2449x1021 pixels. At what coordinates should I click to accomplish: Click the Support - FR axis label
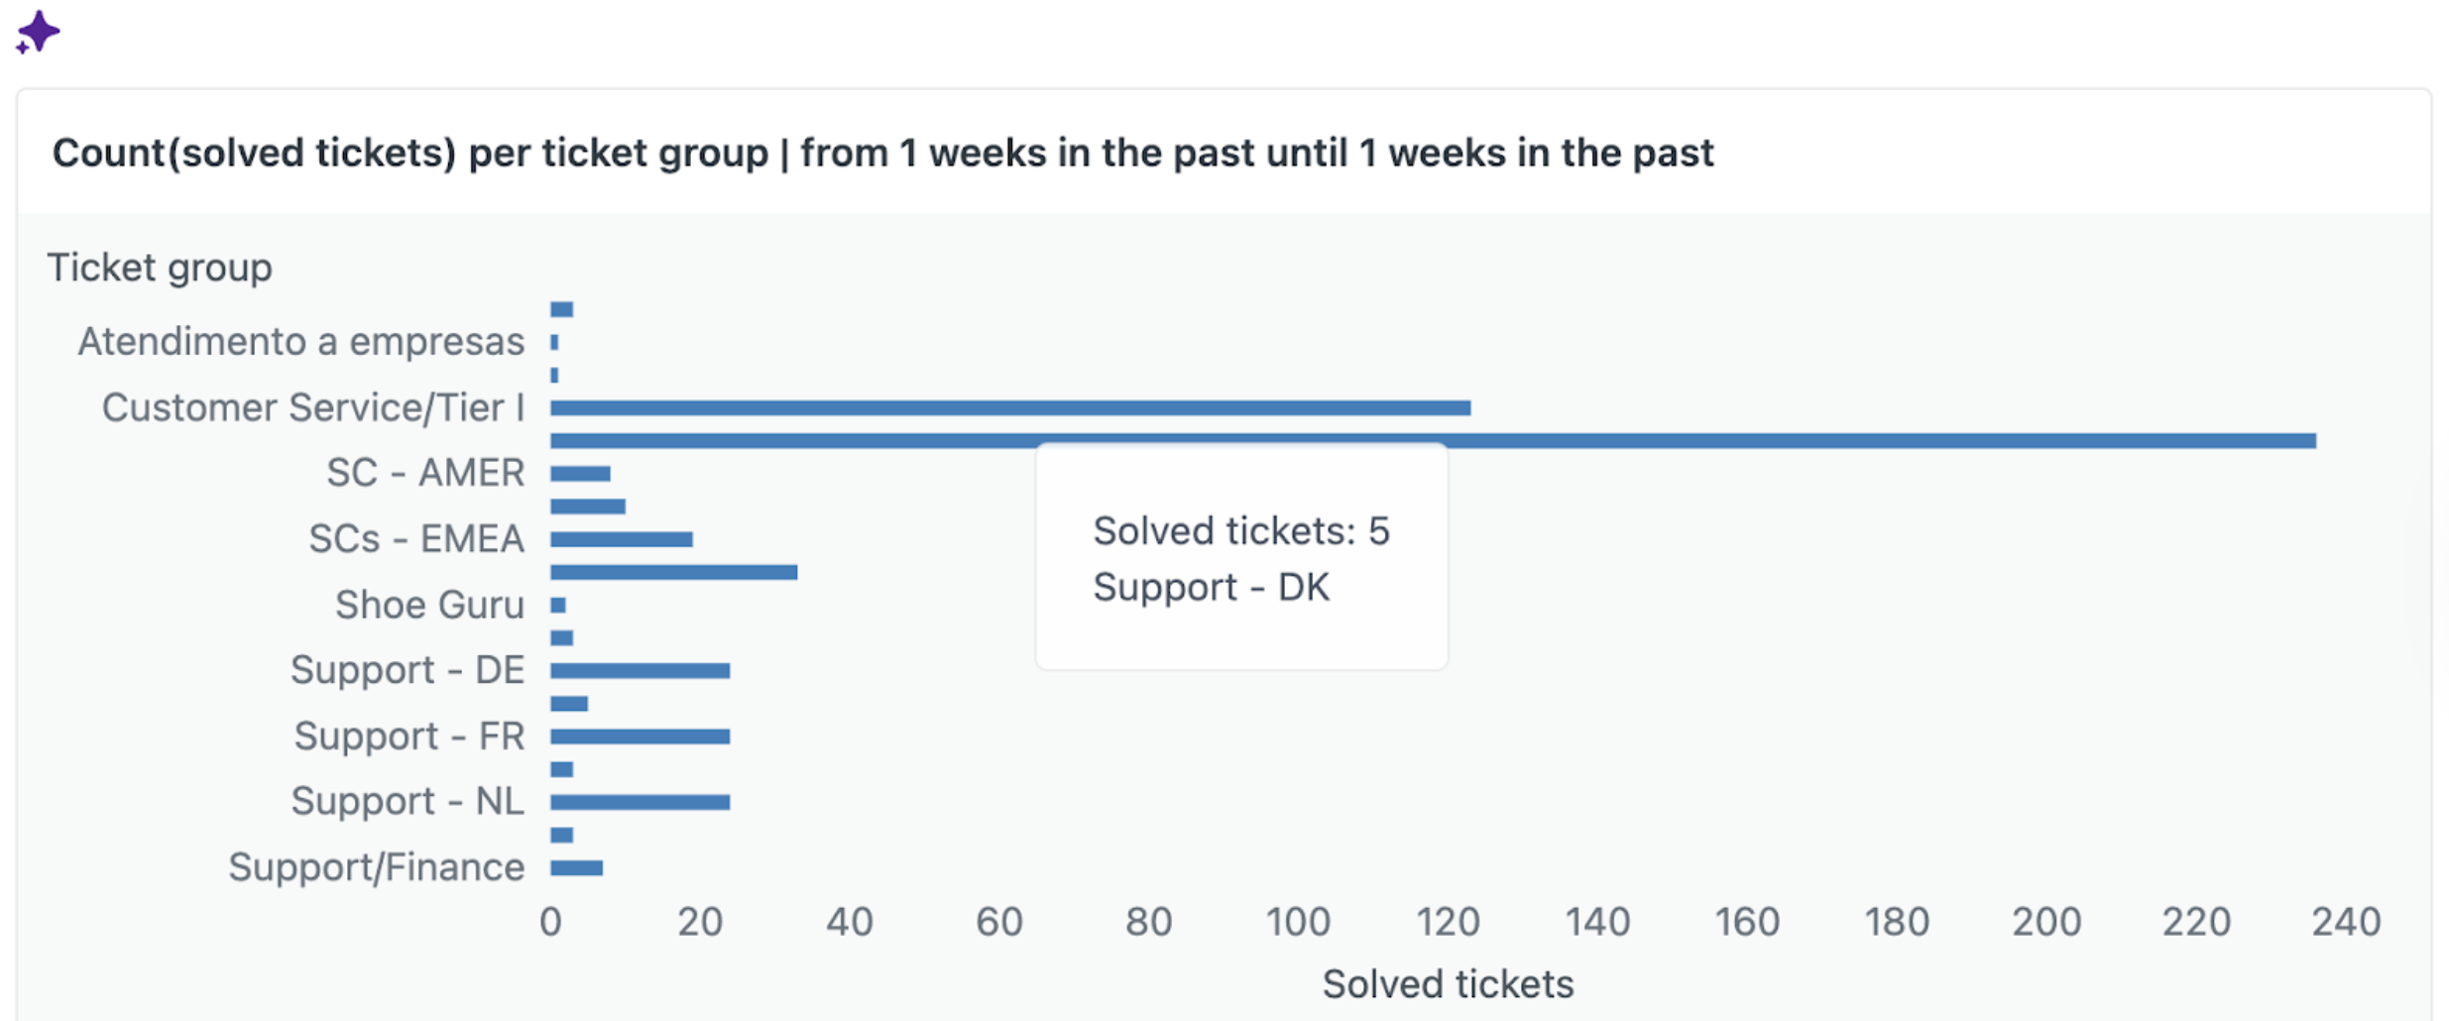click(408, 737)
